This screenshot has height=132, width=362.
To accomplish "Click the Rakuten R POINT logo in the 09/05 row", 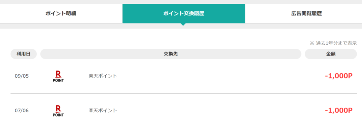I will pos(58,76).
